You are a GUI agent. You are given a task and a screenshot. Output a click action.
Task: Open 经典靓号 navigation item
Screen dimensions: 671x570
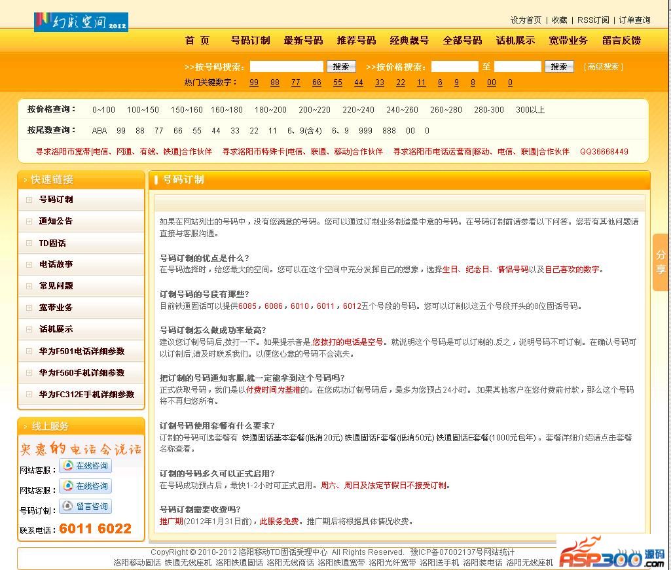point(410,41)
